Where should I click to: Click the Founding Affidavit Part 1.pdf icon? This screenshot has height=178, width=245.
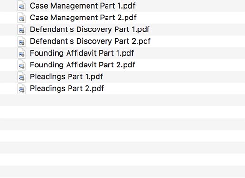(x=21, y=53)
